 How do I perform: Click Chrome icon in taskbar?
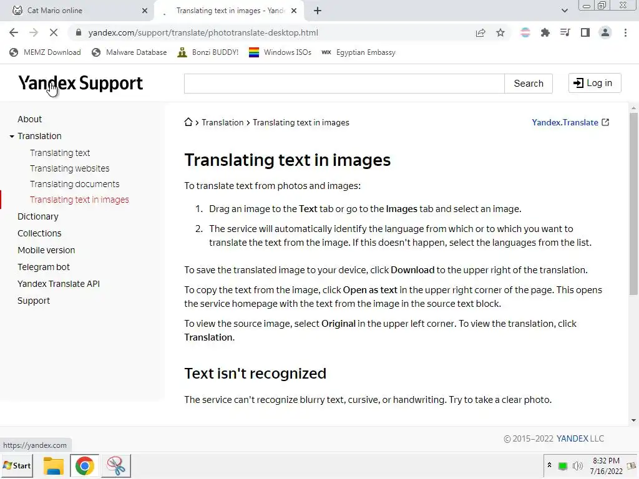click(x=84, y=465)
